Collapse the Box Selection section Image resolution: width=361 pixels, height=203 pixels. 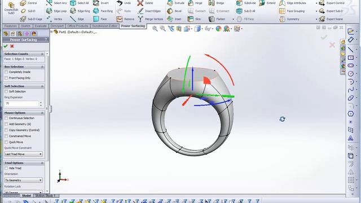(x=42, y=67)
